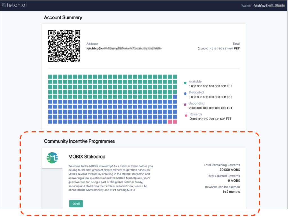The image size is (288, 217).
Task: Click the 'in 2 months' claim time
Action: click(x=231, y=191)
